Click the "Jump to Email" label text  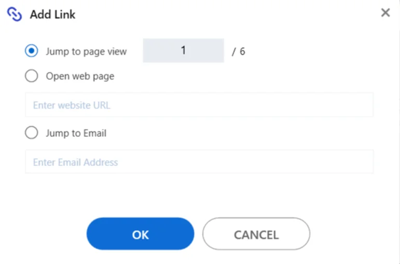(x=76, y=133)
